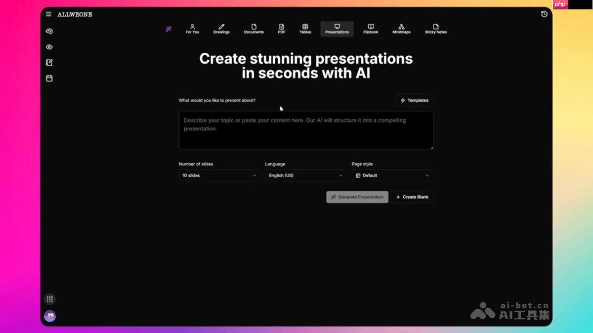This screenshot has width=593, height=333.
Task: Open the apps grid icon
Action: tap(49, 299)
